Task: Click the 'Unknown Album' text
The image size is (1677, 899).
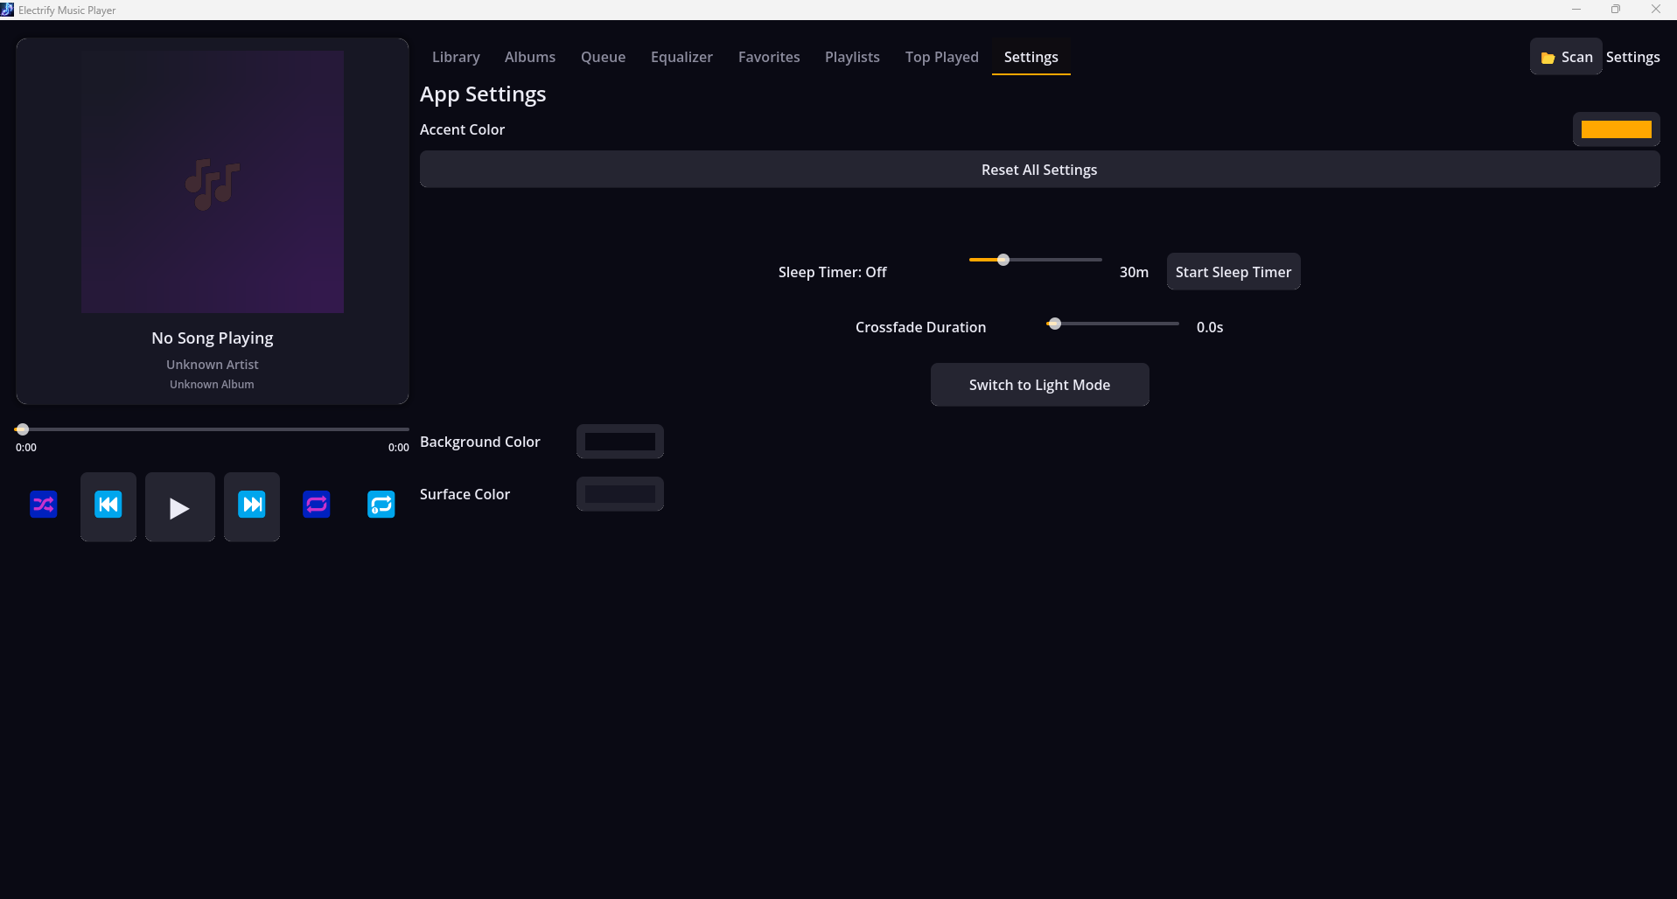Action: (x=212, y=385)
